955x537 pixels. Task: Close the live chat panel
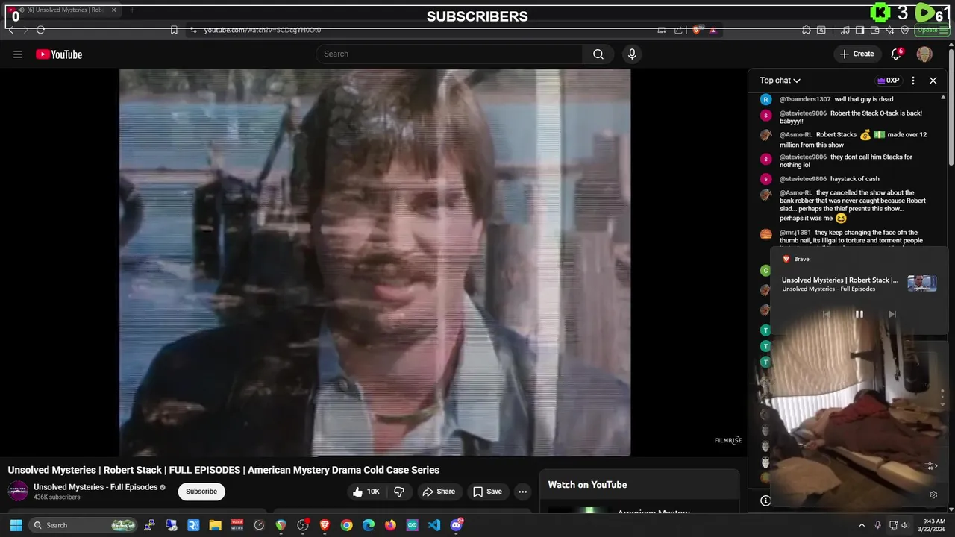[x=933, y=81]
